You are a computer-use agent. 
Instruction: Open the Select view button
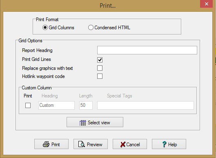click(95, 122)
